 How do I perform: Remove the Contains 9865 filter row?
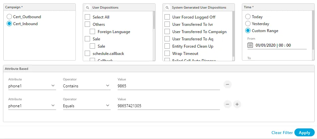[227, 84]
